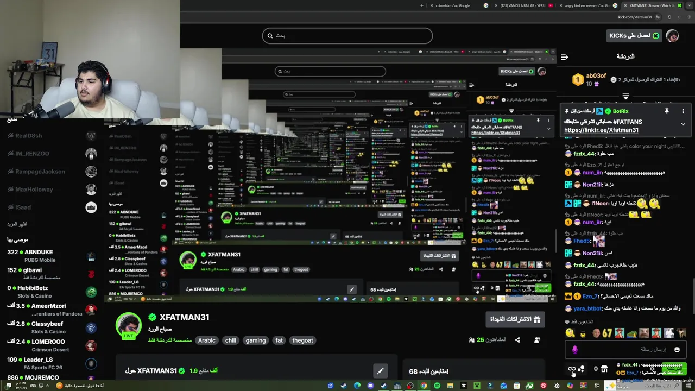Open recommended channel ABNDUKE
This screenshot has width=695, height=391.
coord(52,256)
